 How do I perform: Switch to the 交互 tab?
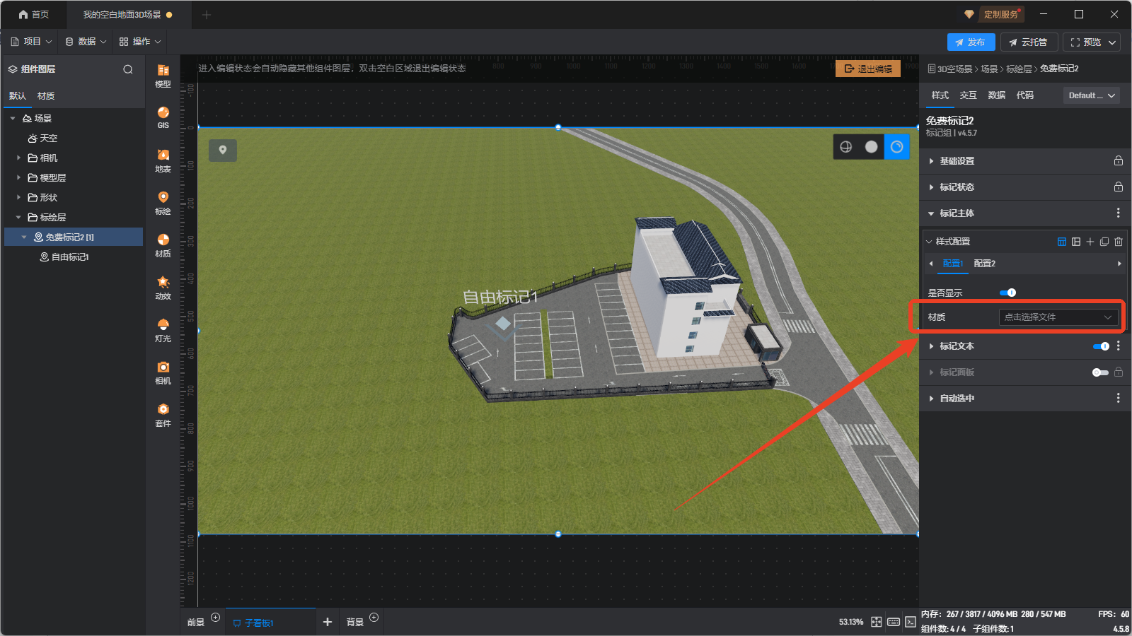click(968, 95)
